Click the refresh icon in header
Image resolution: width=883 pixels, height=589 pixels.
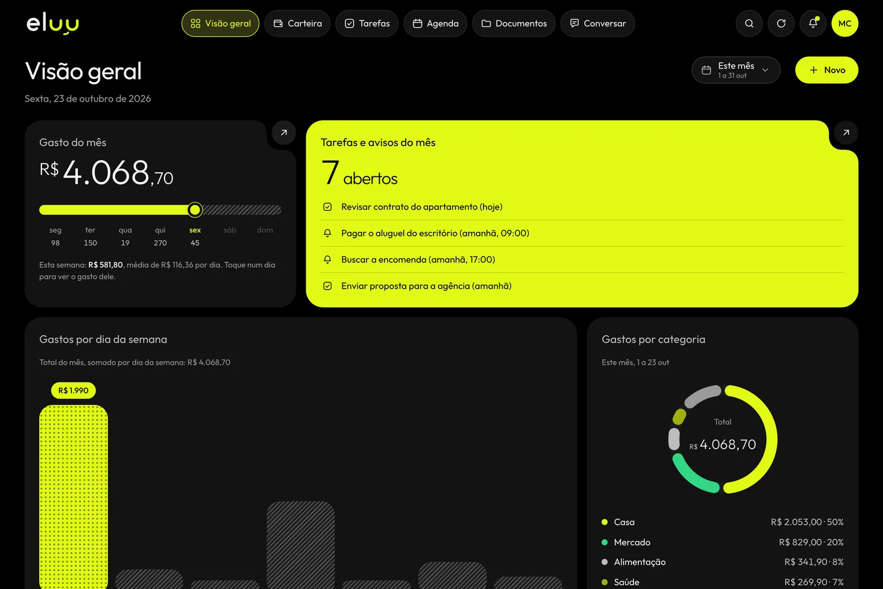point(781,24)
